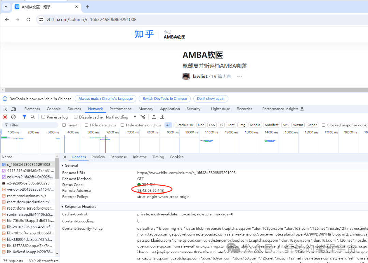Open the tab search dropdown arrow
Image resolution: width=368 pixels, height=263 pixels.
coord(6,7)
